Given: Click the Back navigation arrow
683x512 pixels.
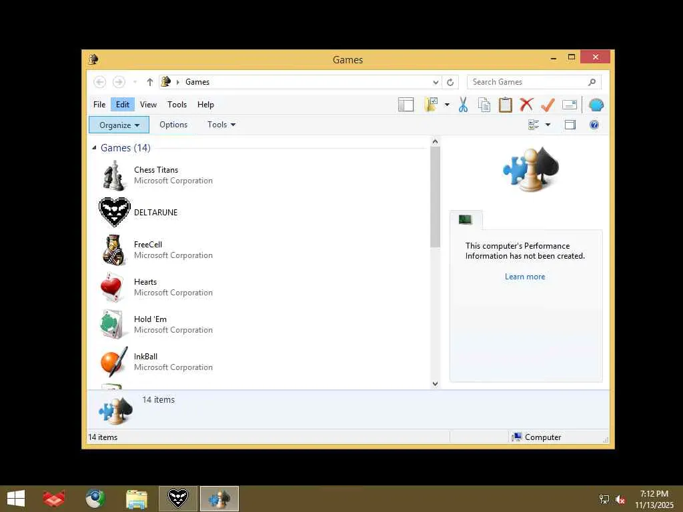Looking at the screenshot, I should click(100, 82).
